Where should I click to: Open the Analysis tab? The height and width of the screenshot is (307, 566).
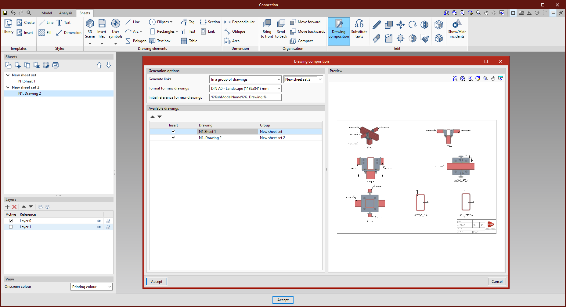(x=66, y=13)
